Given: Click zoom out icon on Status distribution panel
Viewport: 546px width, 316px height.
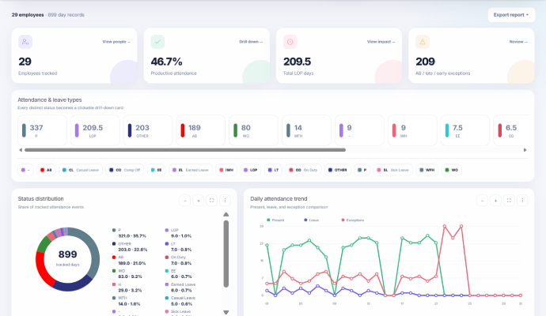Looking at the screenshot, I should [185, 201].
